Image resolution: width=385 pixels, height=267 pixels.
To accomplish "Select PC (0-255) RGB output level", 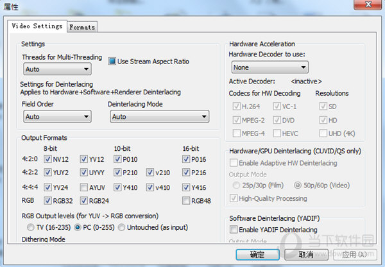I will click(78, 227).
